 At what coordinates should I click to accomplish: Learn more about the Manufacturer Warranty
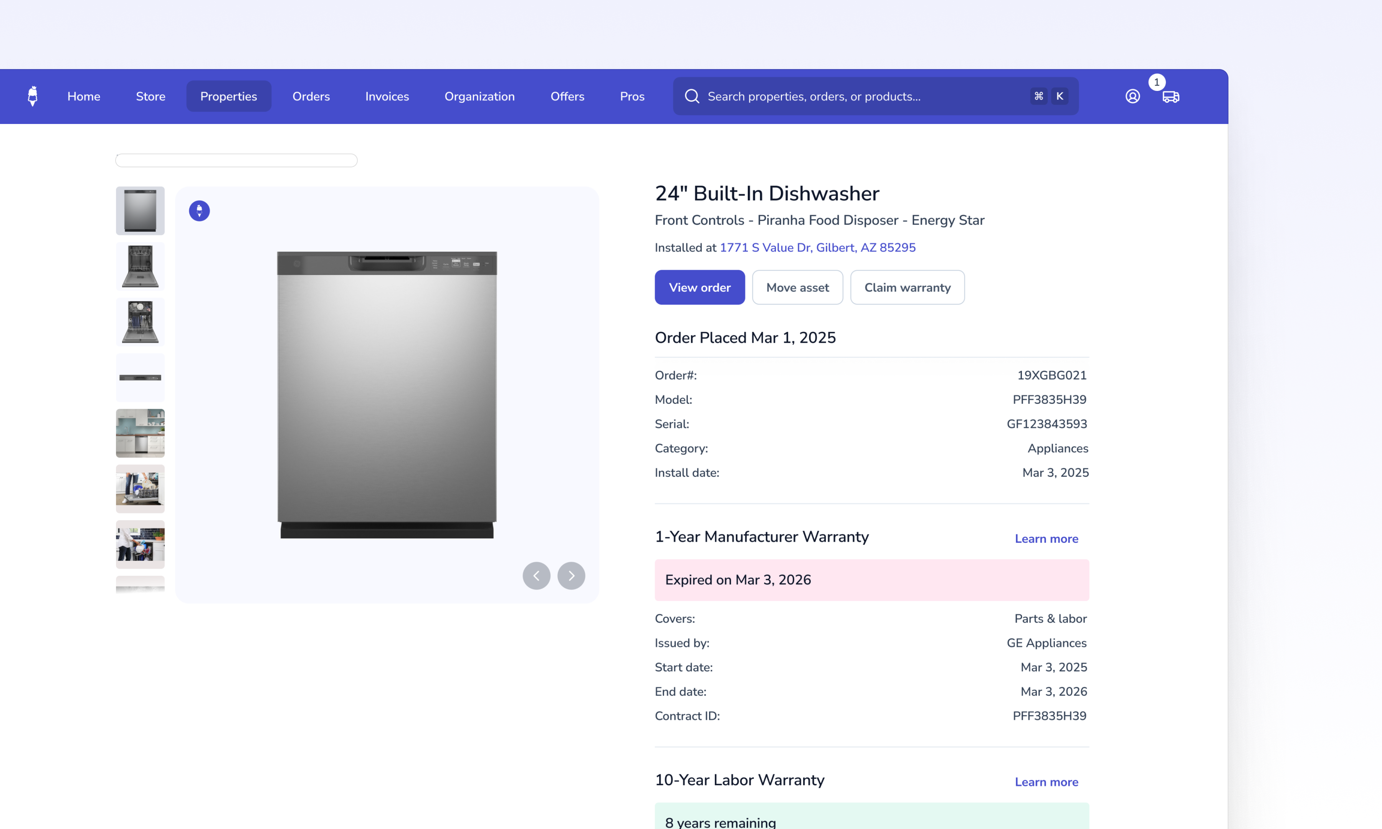coord(1046,538)
